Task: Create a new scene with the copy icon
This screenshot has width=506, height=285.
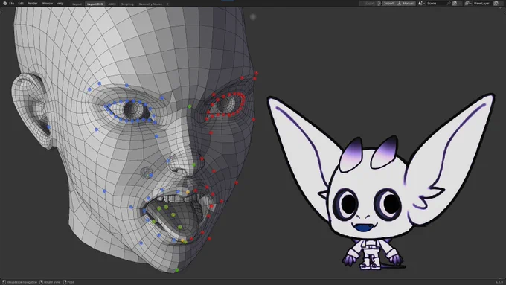Action: (455, 4)
